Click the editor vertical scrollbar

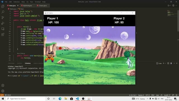click(178, 20)
